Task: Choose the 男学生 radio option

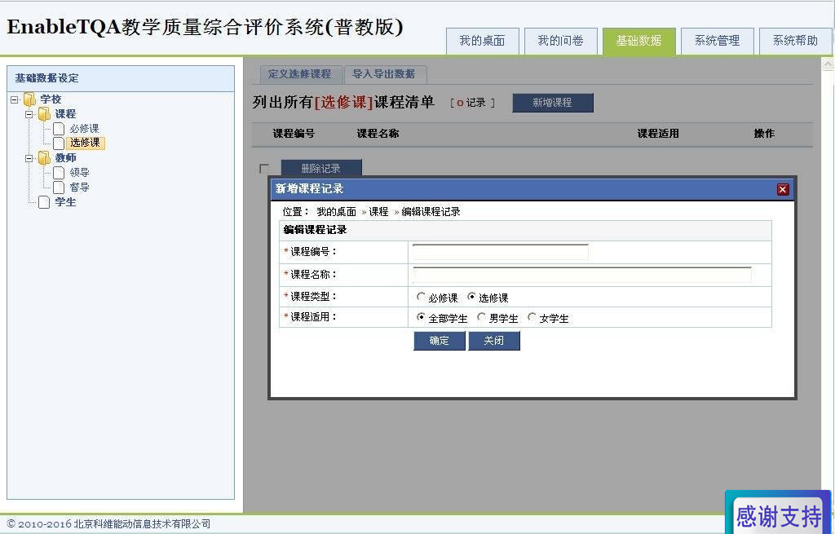Action: point(481,317)
